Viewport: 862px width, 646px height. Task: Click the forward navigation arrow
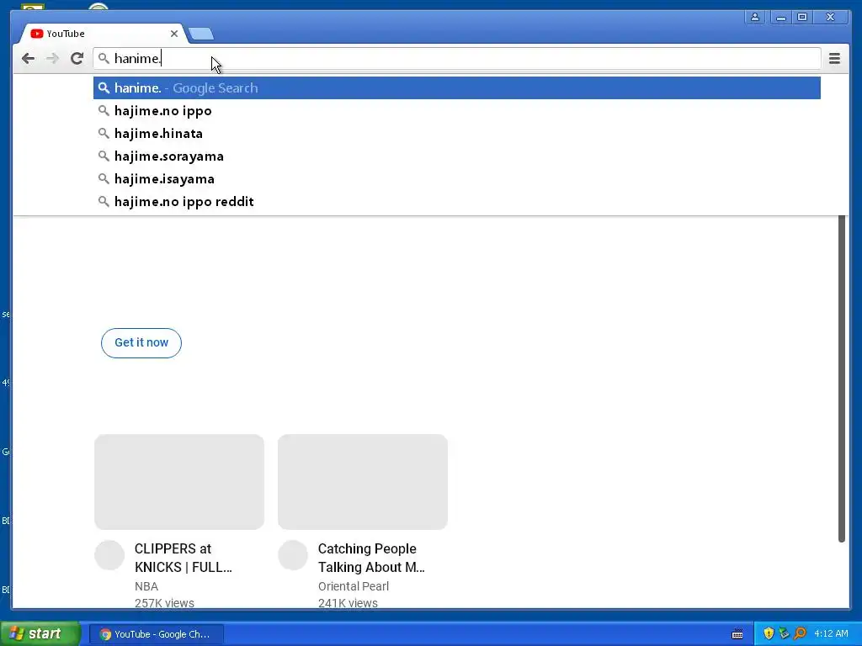point(52,58)
